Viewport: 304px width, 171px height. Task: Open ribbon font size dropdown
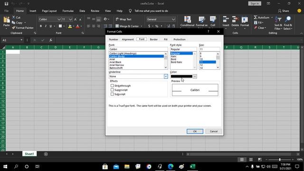tap(70, 19)
